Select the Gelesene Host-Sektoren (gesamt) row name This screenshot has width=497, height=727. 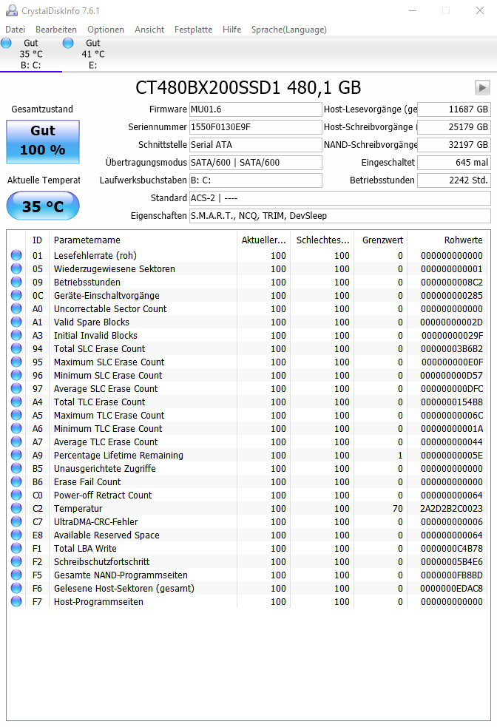click(124, 589)
